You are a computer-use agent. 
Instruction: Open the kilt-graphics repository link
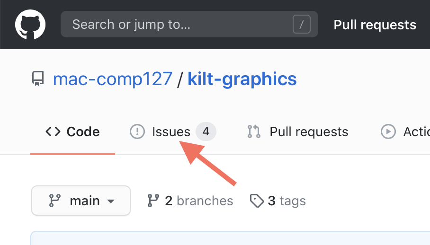coord(242,79)
